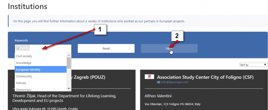
Task: Pick Policies from keyword options
Action: pyautogui.click(x=41, y=83)
